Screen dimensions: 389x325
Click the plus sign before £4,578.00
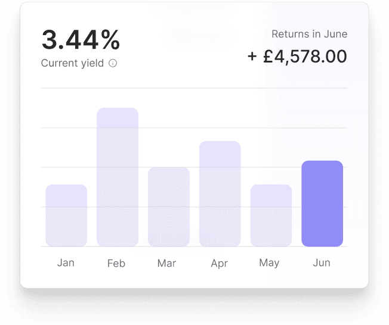252,57
